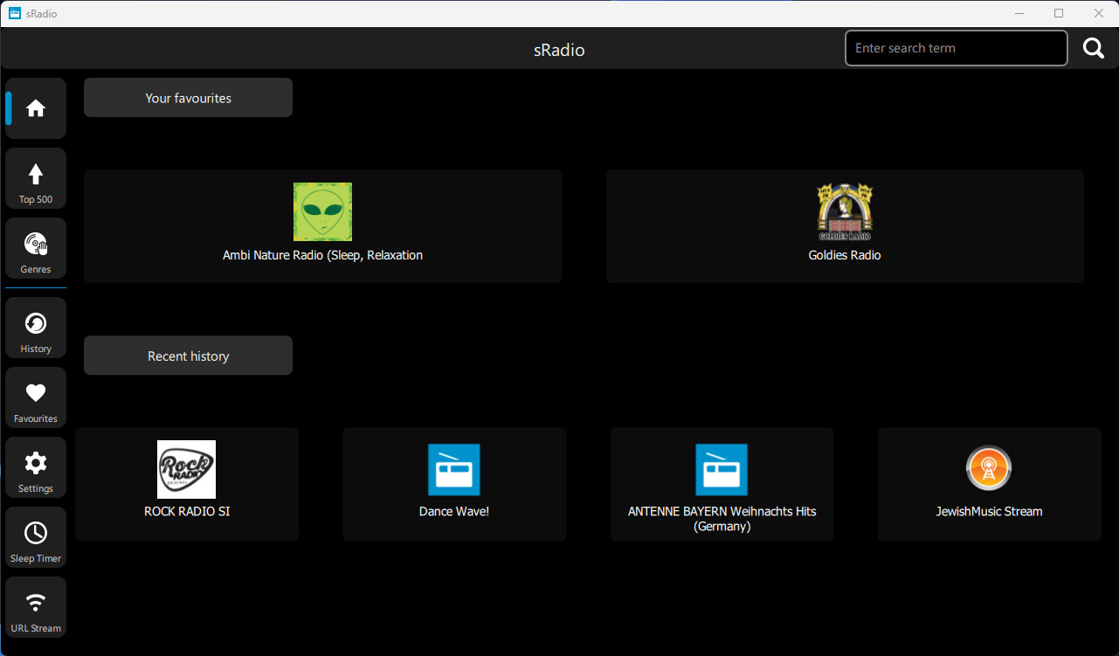
Task: Click the ROCK RADIO SI logo
Action: pos(186,469)
